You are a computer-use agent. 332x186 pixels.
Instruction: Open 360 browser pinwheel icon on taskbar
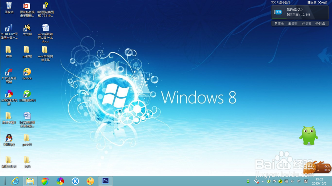[x=60, y=181]
